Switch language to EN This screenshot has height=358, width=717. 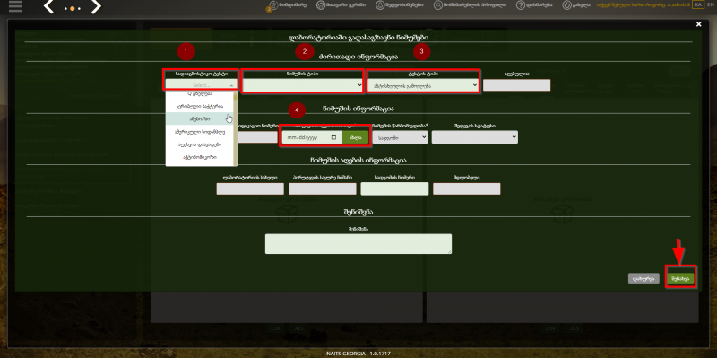point(710,4)
